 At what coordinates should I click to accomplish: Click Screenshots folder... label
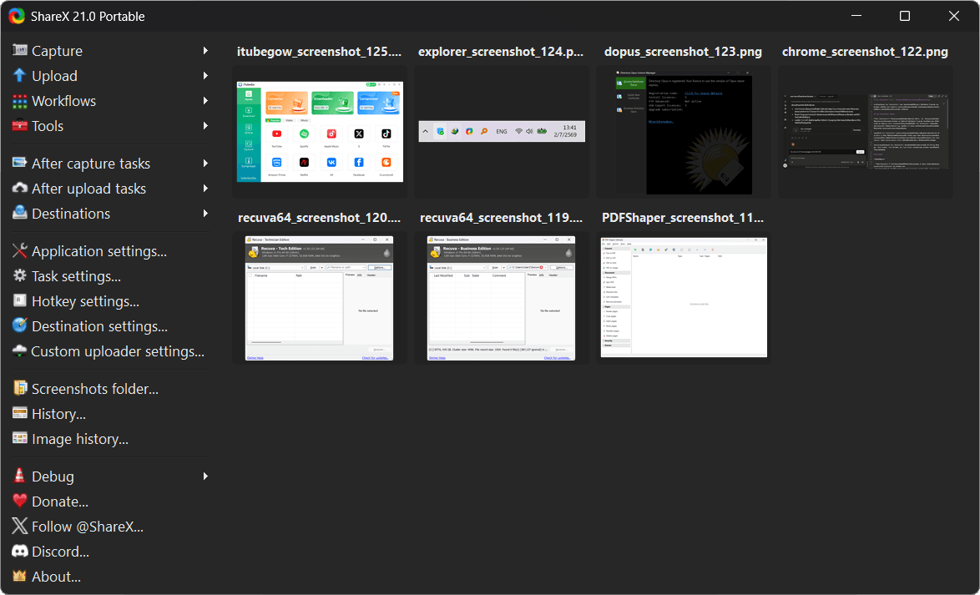[95, 389]
